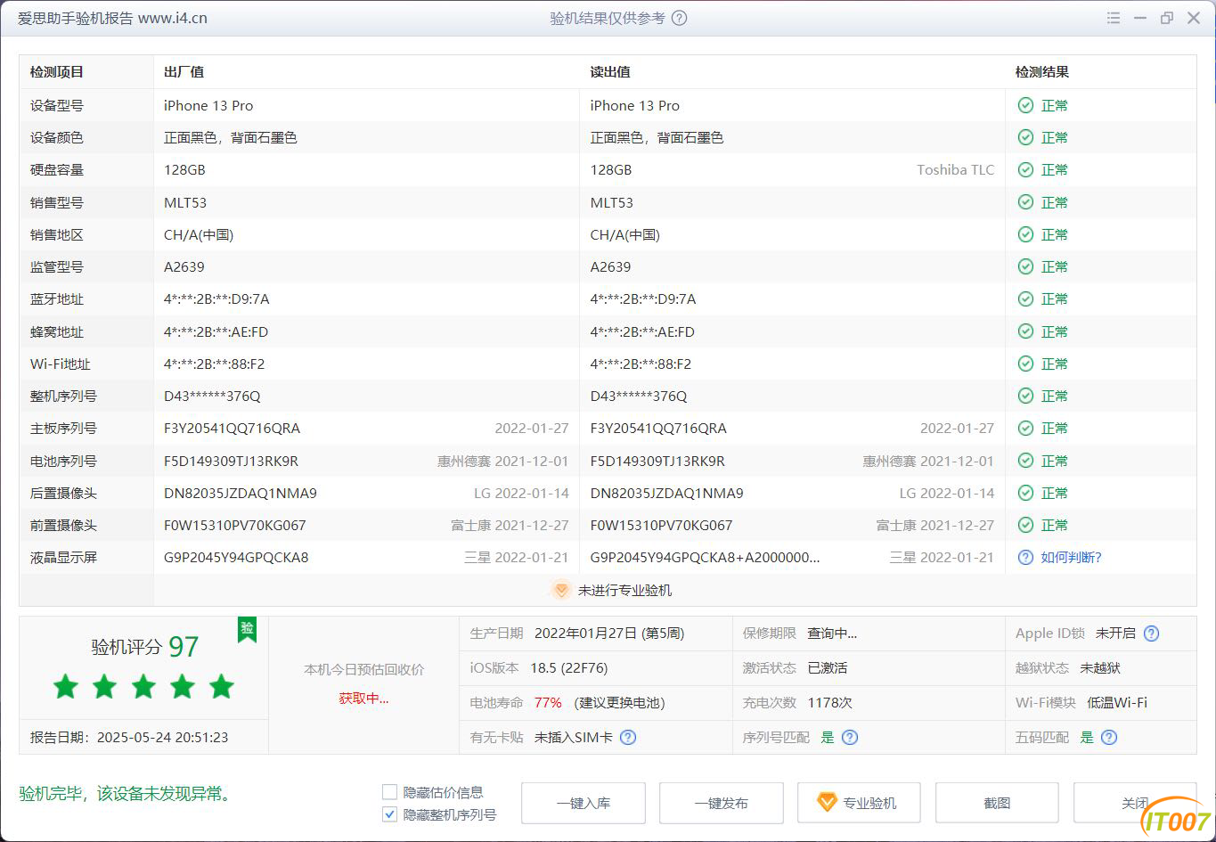Click the 低温Wi-Fi module value

tap(1117, 702)
